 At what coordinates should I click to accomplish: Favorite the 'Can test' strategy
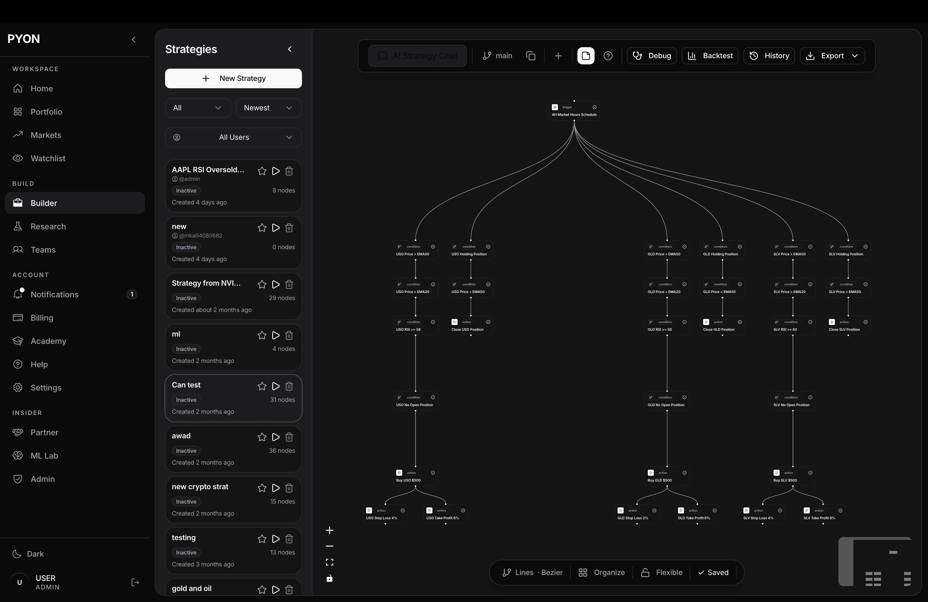(x=262, y=386)
